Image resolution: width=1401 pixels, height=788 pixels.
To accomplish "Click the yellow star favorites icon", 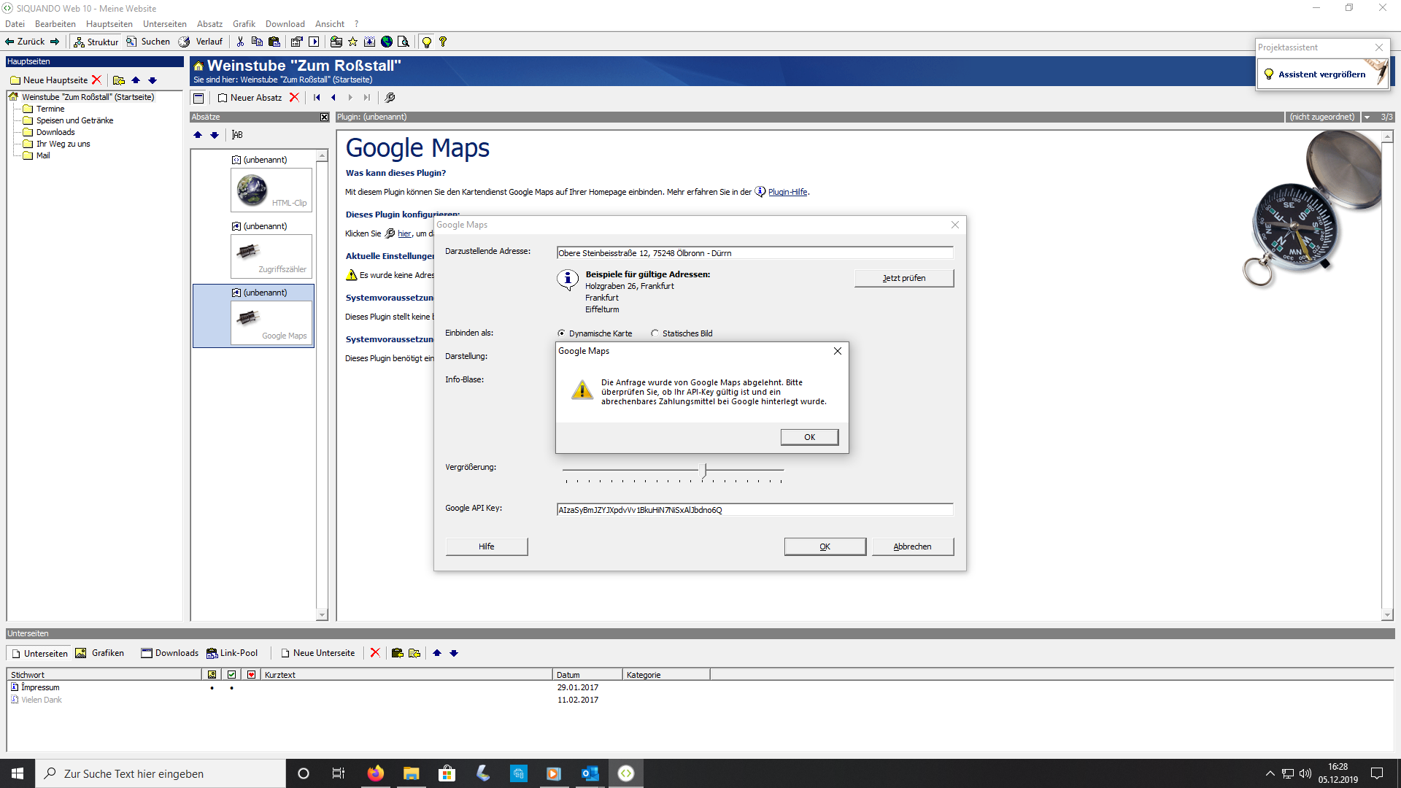I will (x=353, y=42).
